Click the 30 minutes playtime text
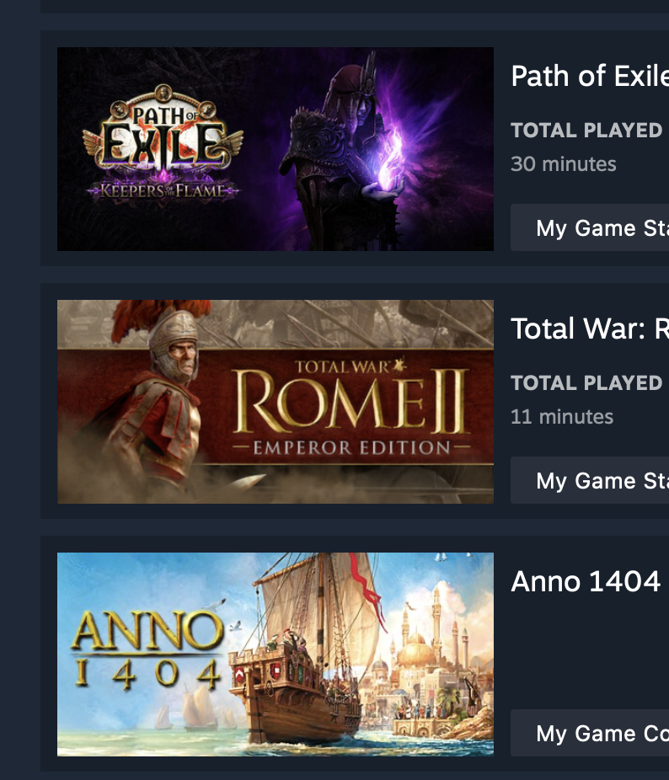Screen dimensions: 669x780 pos(563,163)
